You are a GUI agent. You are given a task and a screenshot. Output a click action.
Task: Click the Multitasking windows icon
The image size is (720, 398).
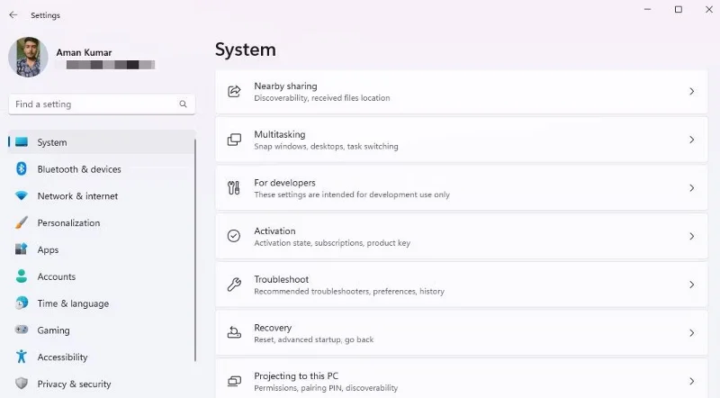coord(234,140)
